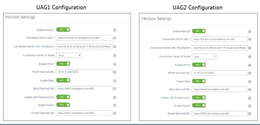Open info icon for UAG1 Connection Server URL
Viewport: 260px width, 125px height.
(x=115, y=38)
